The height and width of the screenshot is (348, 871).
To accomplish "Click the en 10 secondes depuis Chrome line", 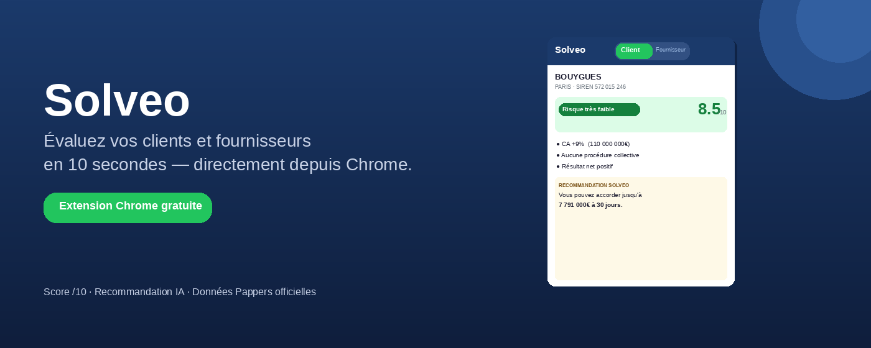I will click(x=228, y=165).
